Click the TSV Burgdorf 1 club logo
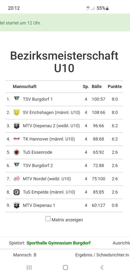130x275 pixels. (x=16, y=99)
